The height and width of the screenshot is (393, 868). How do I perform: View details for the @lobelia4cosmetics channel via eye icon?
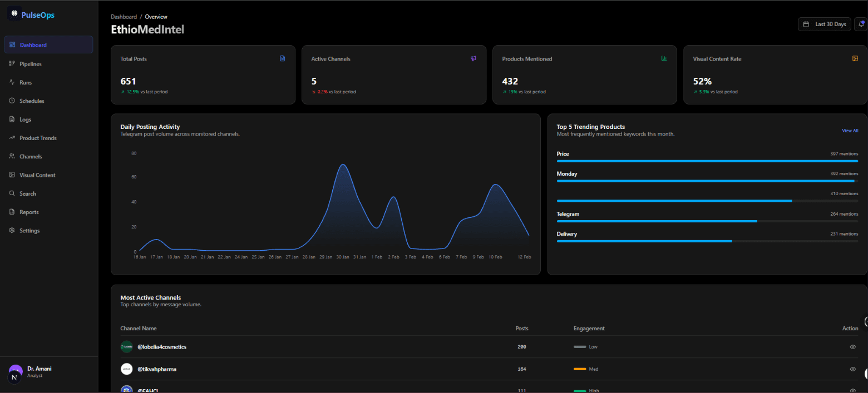coord(853,347)
